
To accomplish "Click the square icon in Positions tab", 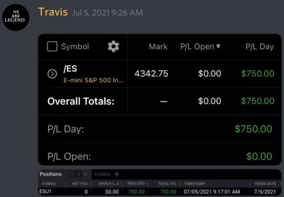I will tap(73, 174).
